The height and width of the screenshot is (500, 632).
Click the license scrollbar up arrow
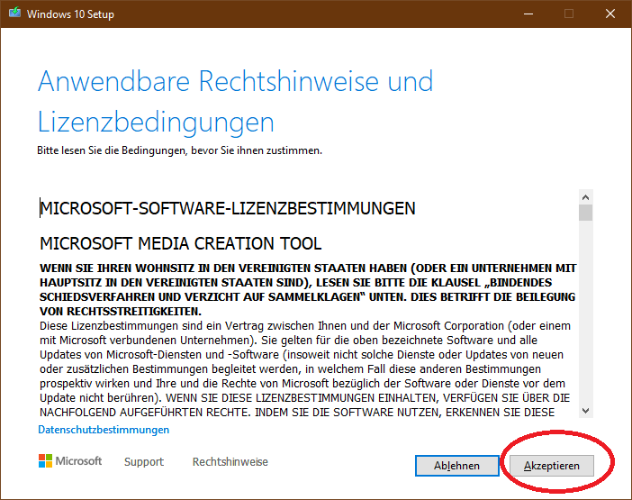(x=586, y=197)
